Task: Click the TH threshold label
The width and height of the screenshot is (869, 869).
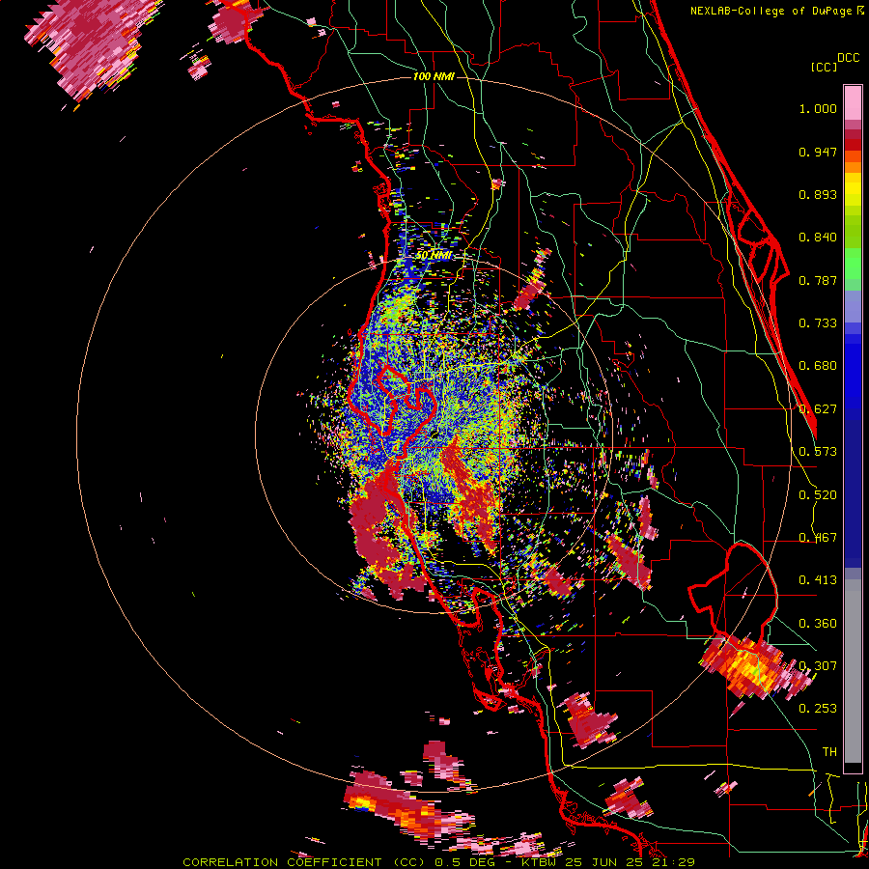Action: coord(829,752)
